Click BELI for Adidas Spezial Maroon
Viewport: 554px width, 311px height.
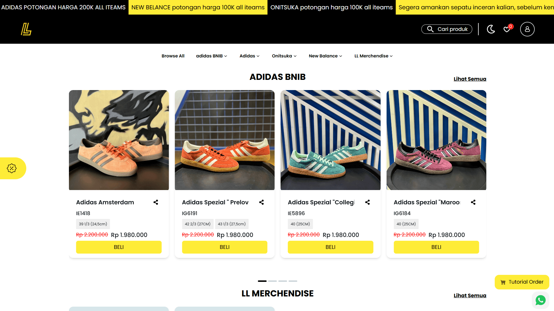(x=436, y=247)
